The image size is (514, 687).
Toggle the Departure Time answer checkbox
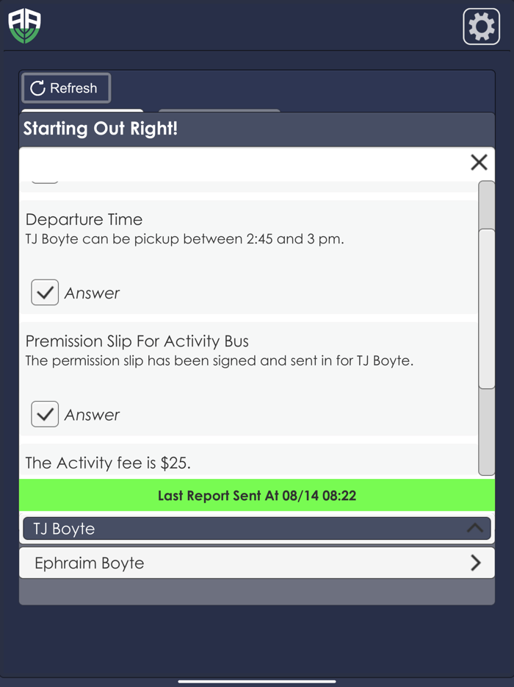click(x=45, y=293)
